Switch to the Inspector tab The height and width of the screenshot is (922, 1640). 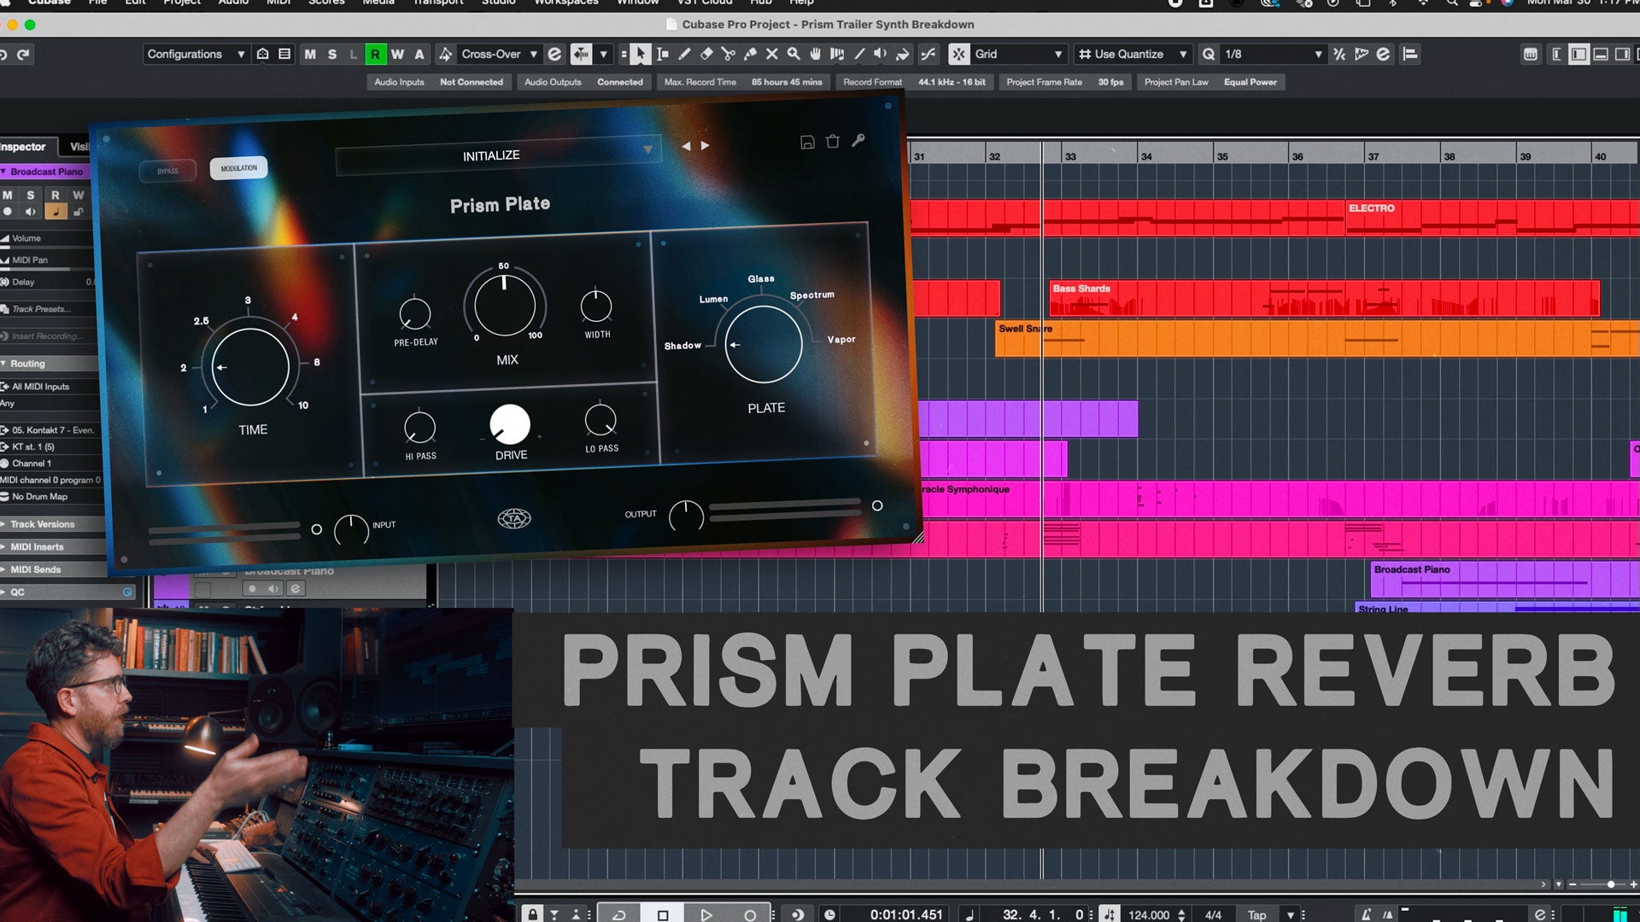[x=23, y=147]
